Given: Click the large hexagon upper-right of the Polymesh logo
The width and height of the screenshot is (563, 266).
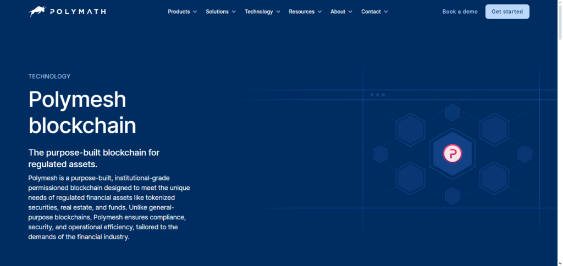Looking at the screenshot, I should (493, 129).
